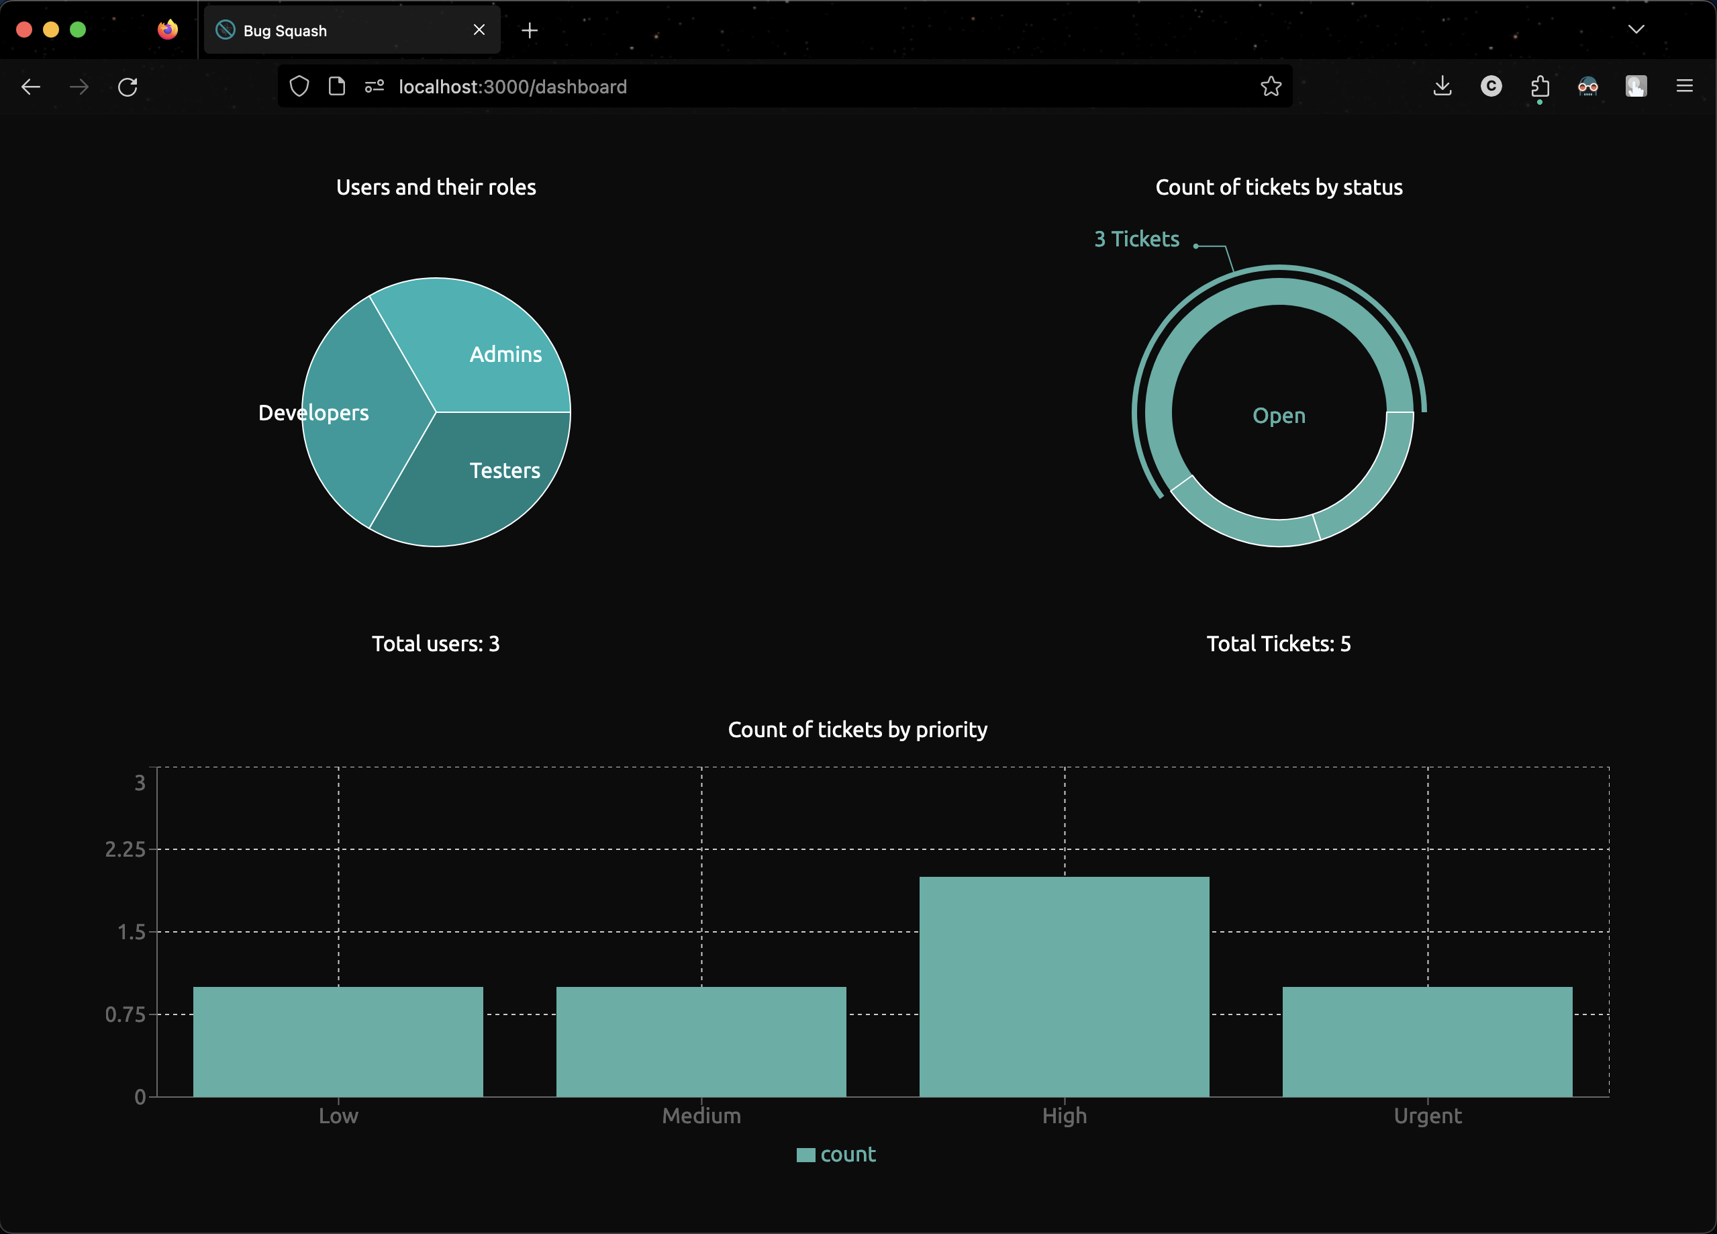Open a new tab with plus button
The height and width of the screenshot is (1234, 1717).
pos(530,30)
